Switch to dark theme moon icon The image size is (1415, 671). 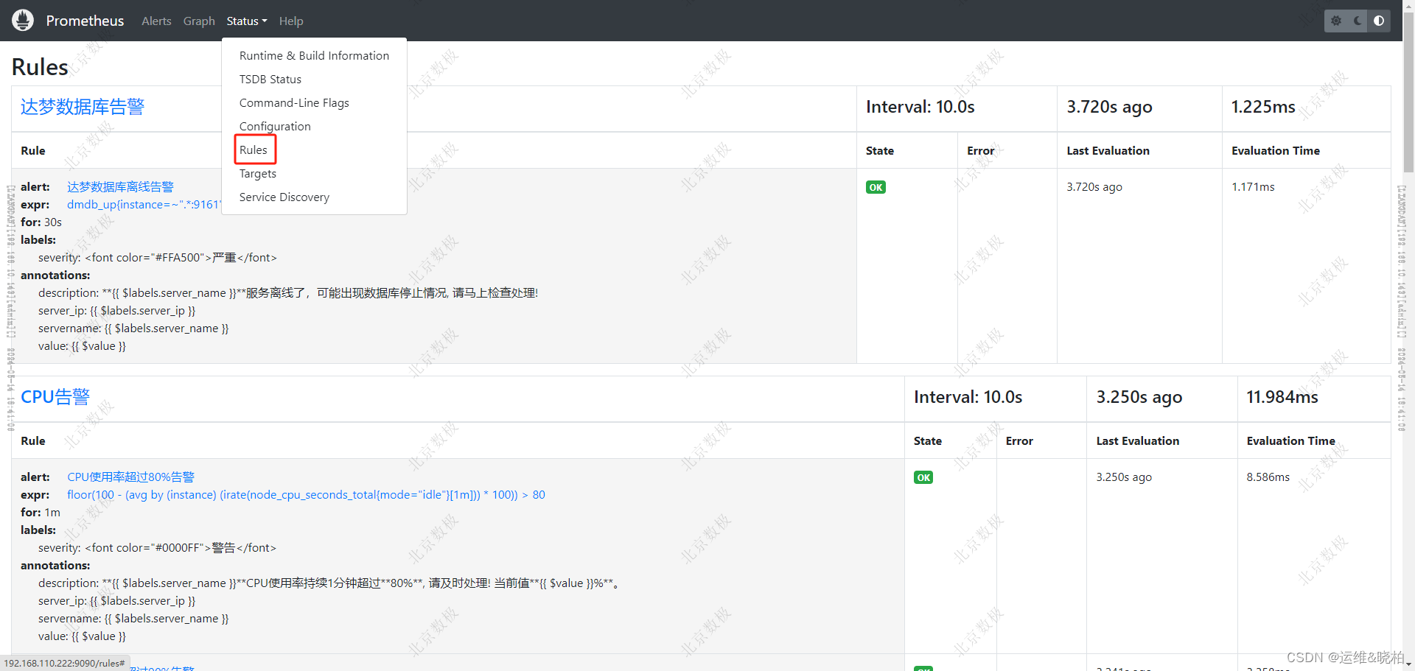tap(1358, 21)
